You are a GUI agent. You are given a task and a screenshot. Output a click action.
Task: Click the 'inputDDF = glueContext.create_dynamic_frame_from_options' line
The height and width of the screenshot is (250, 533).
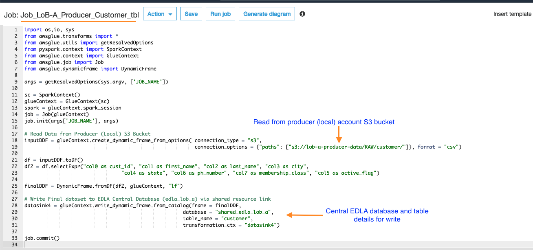(x=143, y=140)
